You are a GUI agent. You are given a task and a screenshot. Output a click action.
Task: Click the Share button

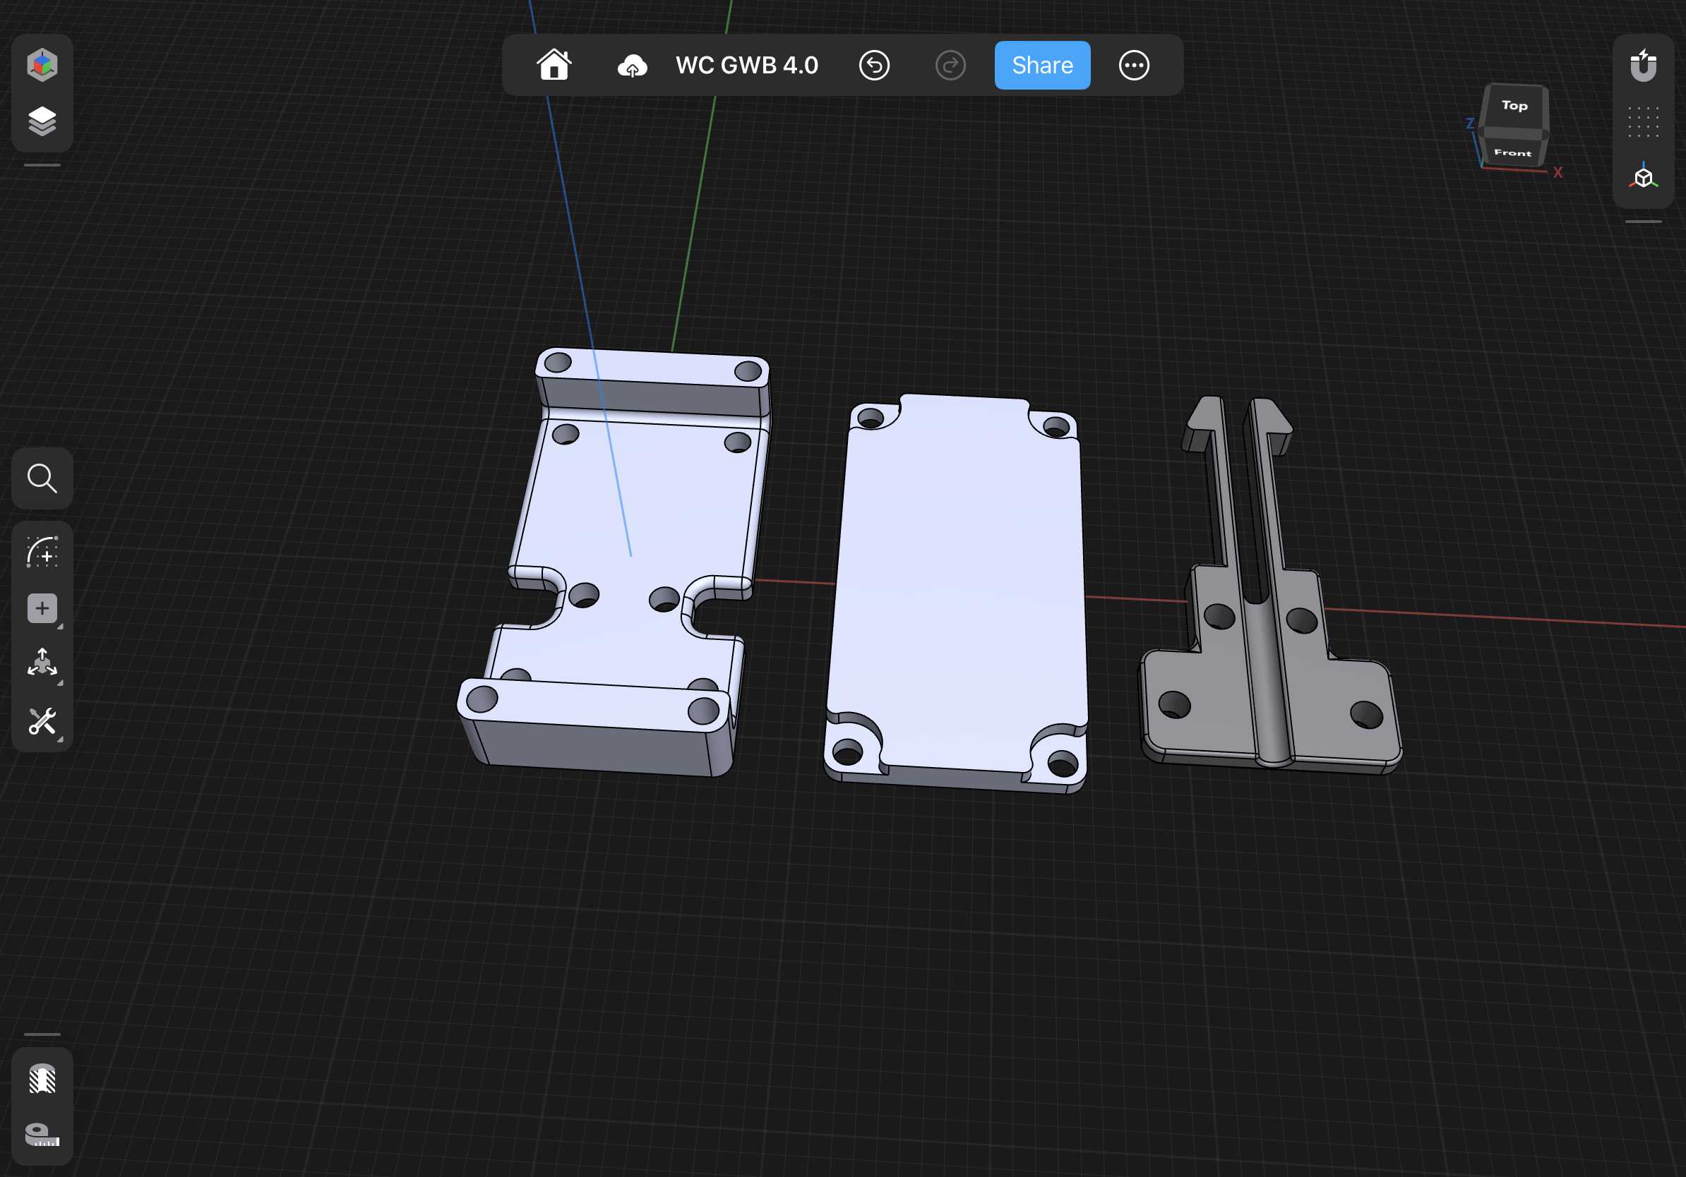click(1042, 66)
